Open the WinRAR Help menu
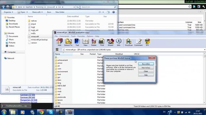 (x=97, y=36)
